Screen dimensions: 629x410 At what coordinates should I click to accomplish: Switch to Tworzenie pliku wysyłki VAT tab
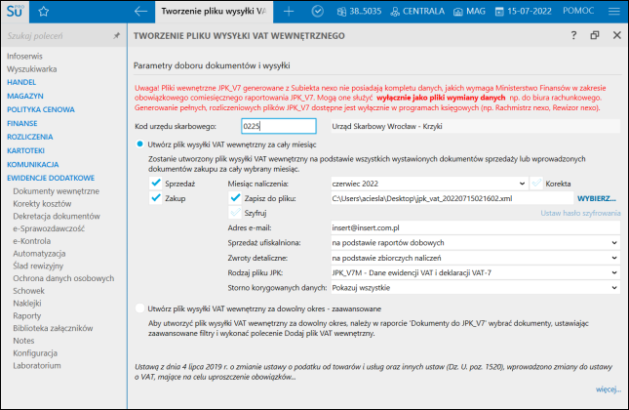pos(214,12)
